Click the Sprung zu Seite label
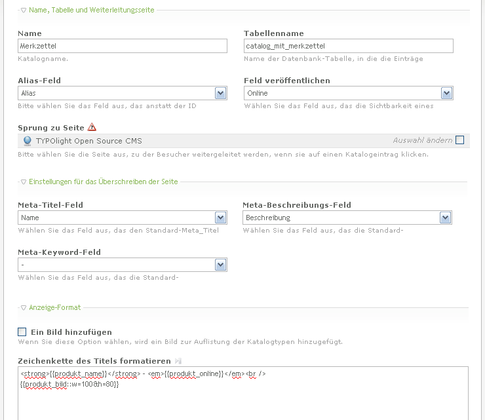This screenshot has height=420, width=485. (51, 128)
